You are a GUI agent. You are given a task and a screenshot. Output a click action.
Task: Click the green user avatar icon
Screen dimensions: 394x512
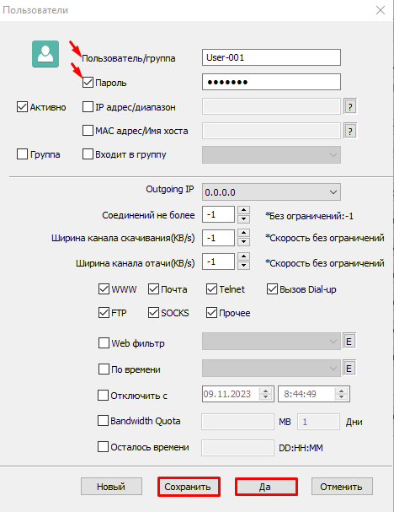pyautogui.click(x=45, y=54)
